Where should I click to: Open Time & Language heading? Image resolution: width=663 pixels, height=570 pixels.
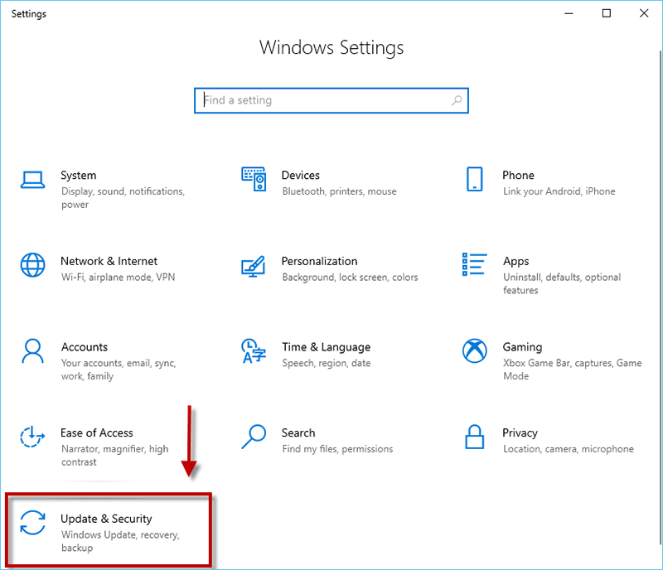coord(326,347)
